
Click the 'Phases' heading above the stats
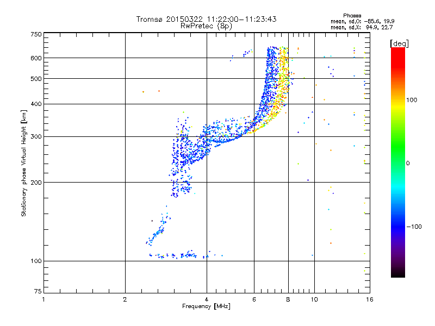pos(352,16)
